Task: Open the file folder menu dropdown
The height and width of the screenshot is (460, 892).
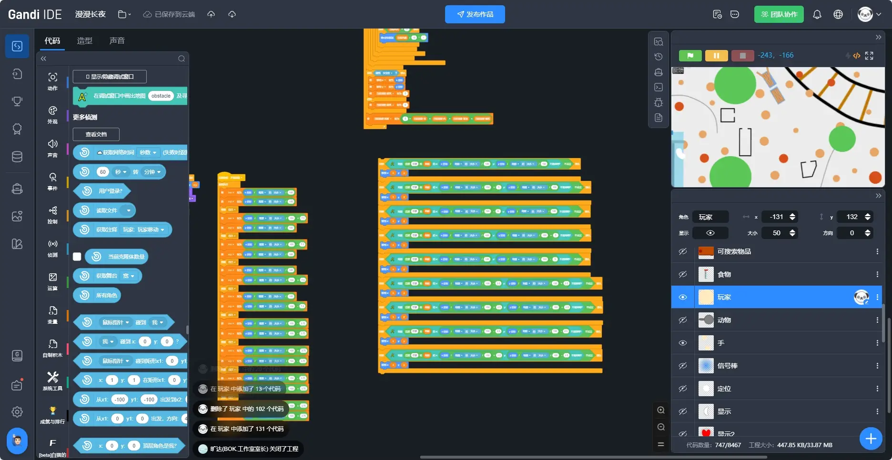Action: (x=124, y=14)
